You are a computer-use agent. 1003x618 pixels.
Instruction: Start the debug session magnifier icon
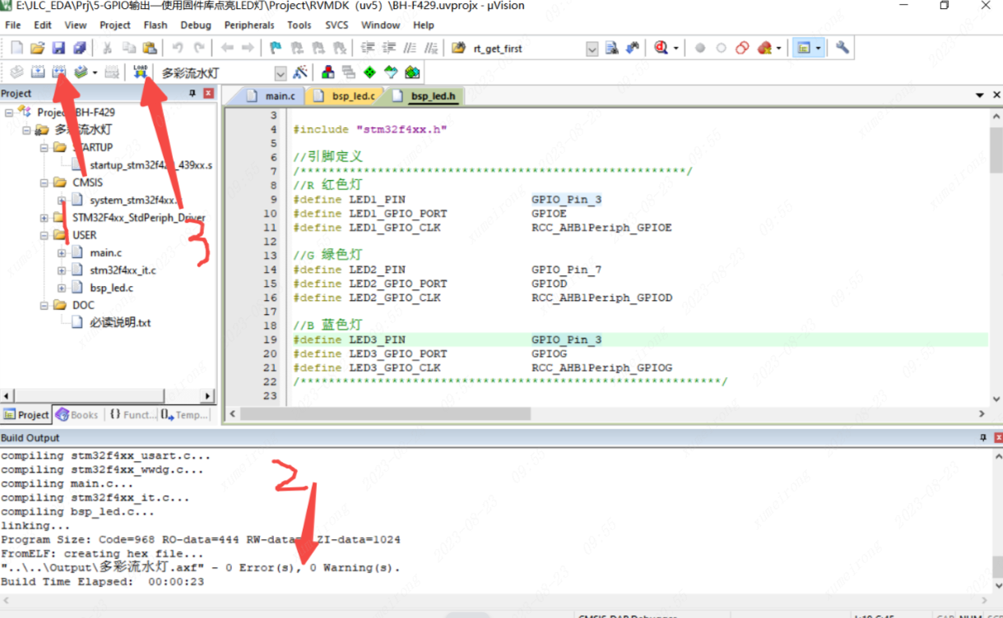click(x=661, y=48)
